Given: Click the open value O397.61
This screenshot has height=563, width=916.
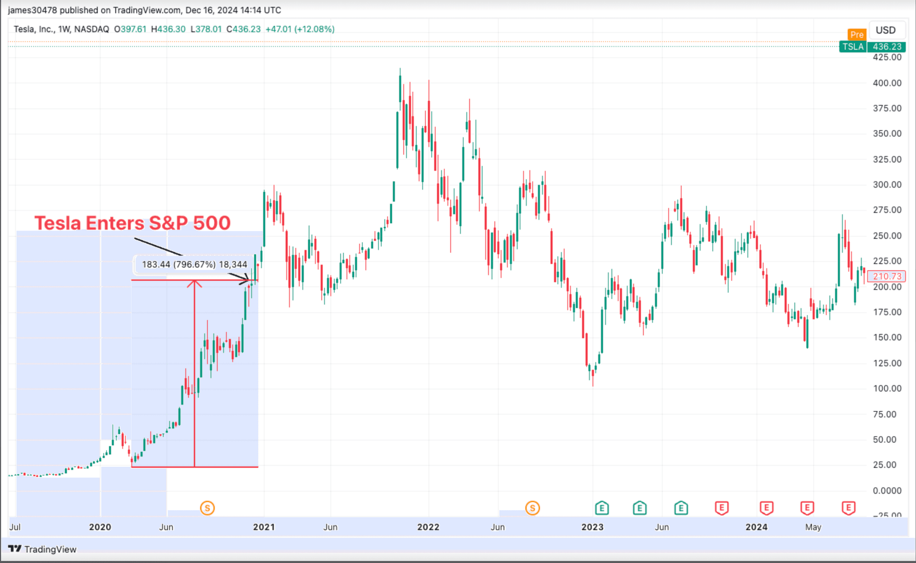Looking at the screenshot, I should (130, 29).
